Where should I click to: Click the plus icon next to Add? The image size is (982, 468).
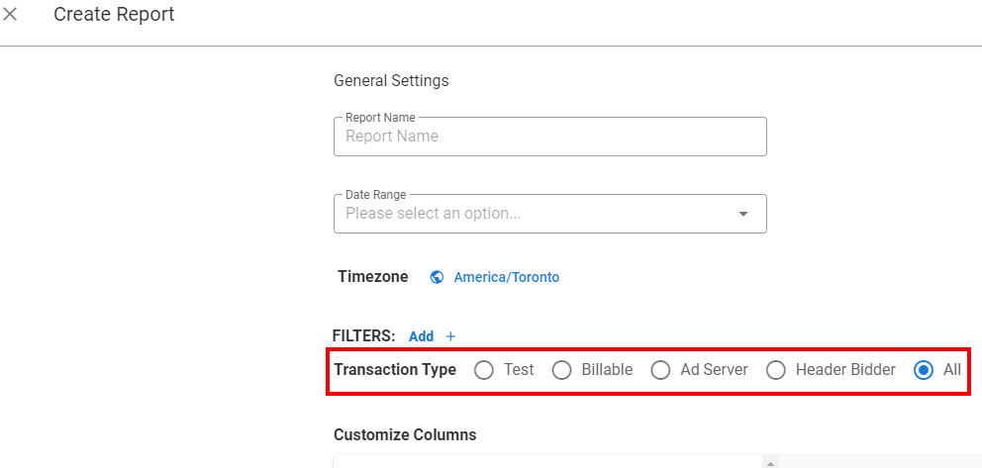click(450, 336)
